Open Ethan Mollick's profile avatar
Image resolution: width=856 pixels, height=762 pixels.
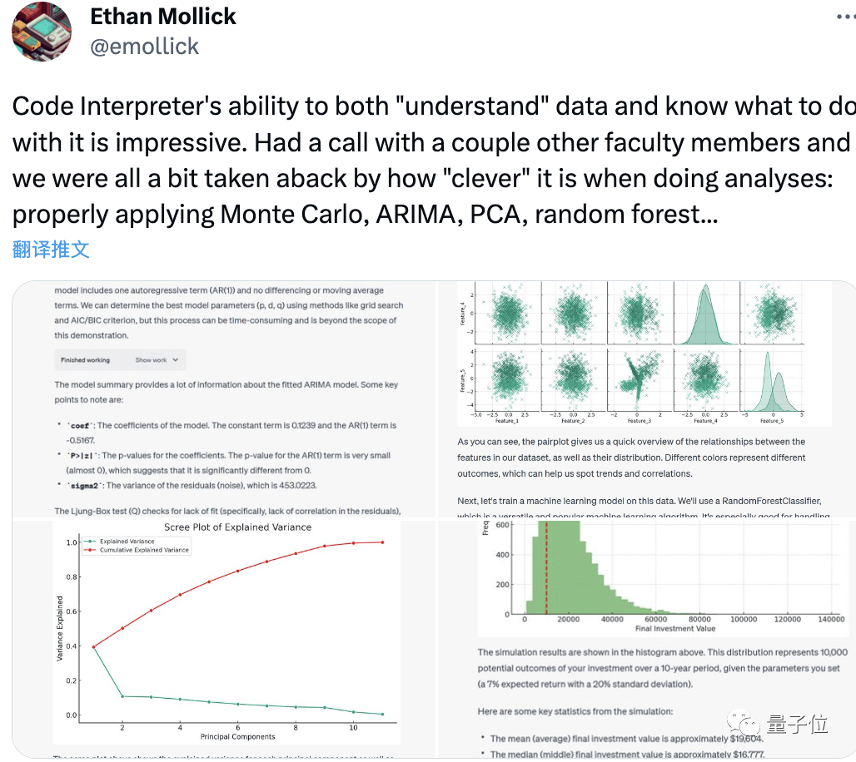pyautogui.click(x=42, y=32)
